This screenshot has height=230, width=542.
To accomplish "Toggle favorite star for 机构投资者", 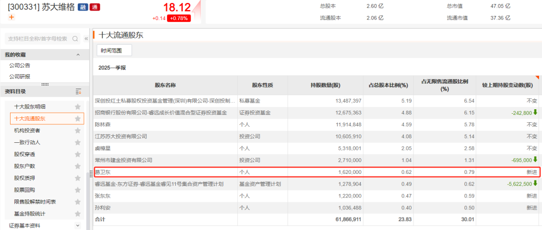I will click(78, 130).
